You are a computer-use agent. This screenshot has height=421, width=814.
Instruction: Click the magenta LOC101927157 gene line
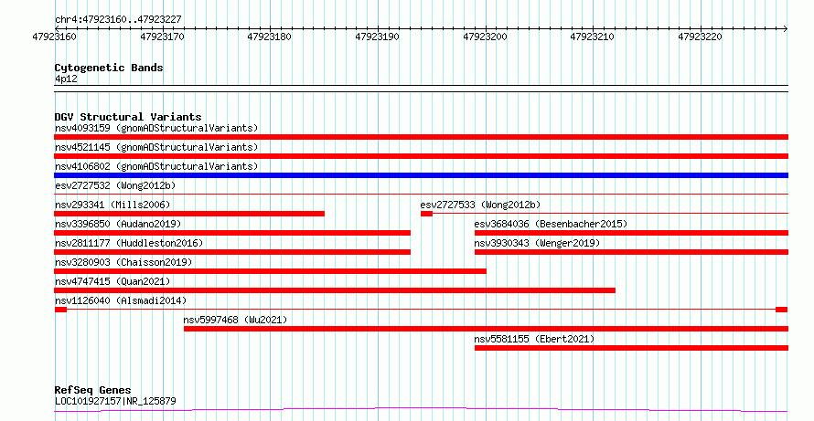coord(421,410)
